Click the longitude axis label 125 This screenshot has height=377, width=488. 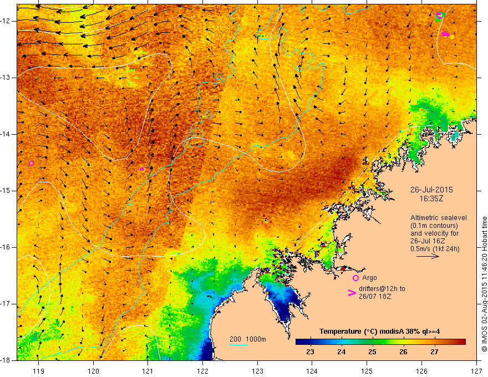click(367, 371)
